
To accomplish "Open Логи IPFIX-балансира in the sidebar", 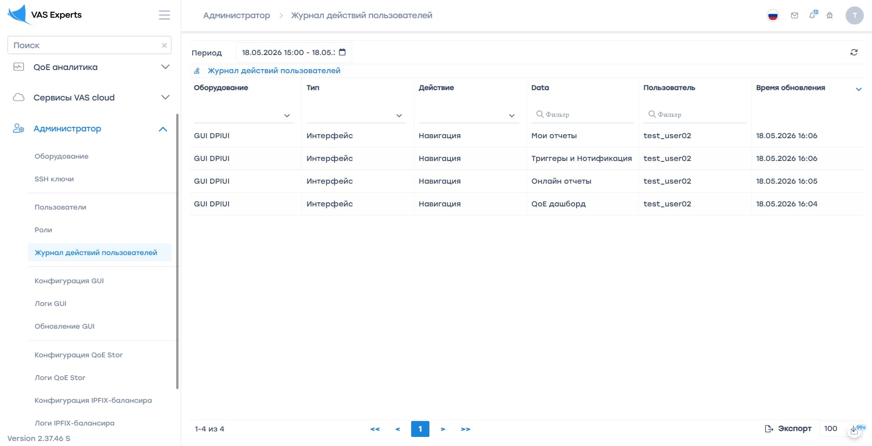I will (x=75, y=423).
